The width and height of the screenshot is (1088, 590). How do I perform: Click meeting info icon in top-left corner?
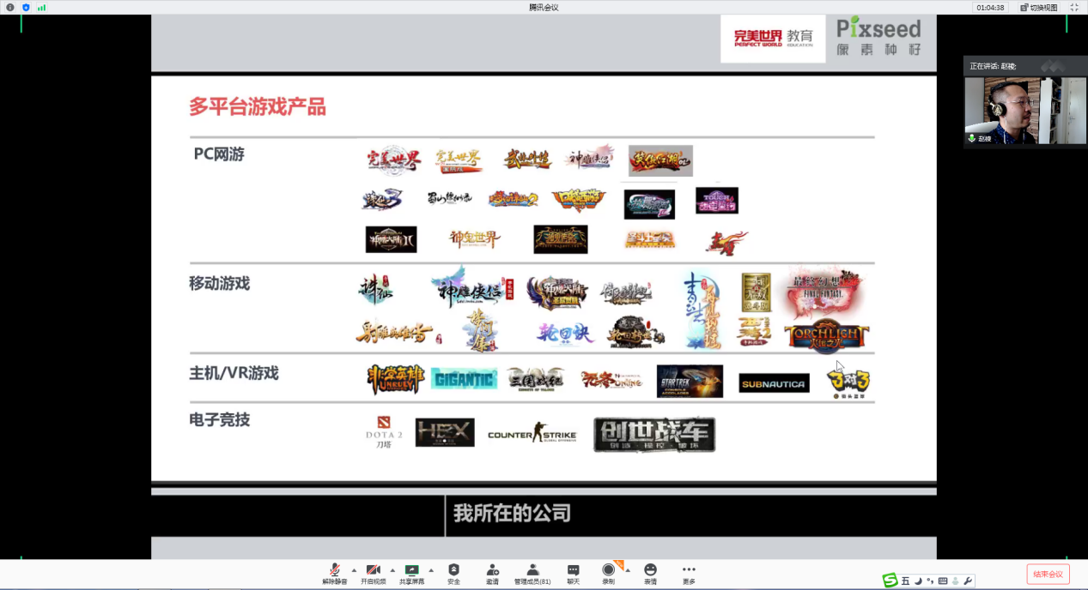coord(10,7)
